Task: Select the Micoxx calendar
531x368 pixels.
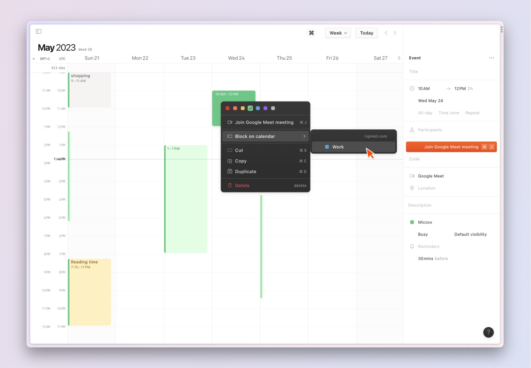Action: click(x=425, y=222)
